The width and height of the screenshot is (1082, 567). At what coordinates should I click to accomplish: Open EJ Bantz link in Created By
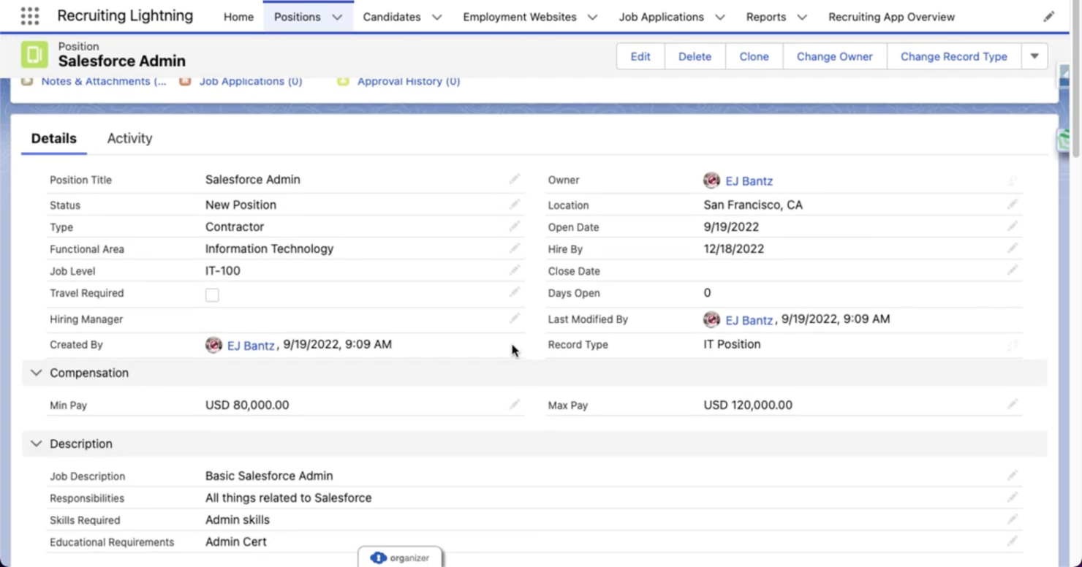pyautogui.click(x=251, y=346)
